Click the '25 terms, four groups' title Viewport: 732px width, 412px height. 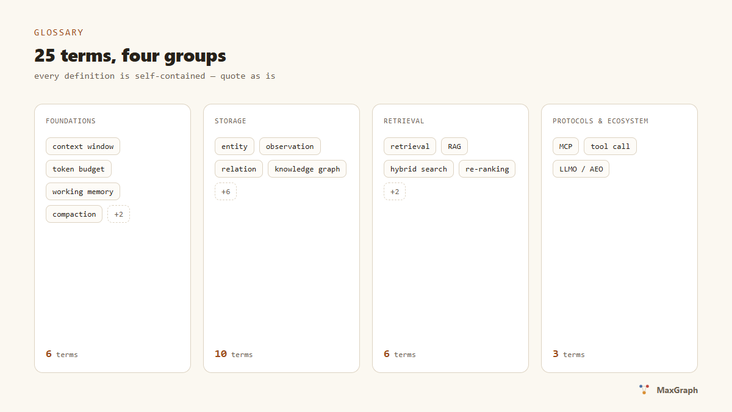pos(130,56)
